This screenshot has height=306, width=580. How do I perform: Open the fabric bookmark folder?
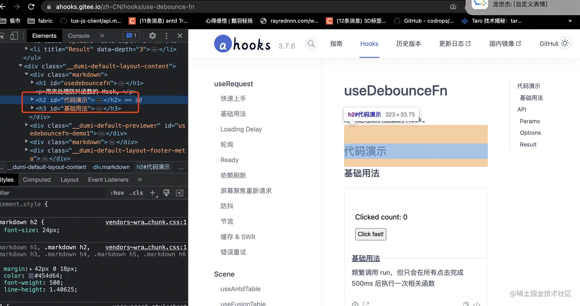[40, 21]
